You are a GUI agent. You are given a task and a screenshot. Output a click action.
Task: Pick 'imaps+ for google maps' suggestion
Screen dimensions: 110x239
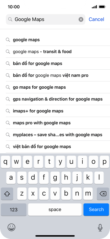tap(58, 111)
